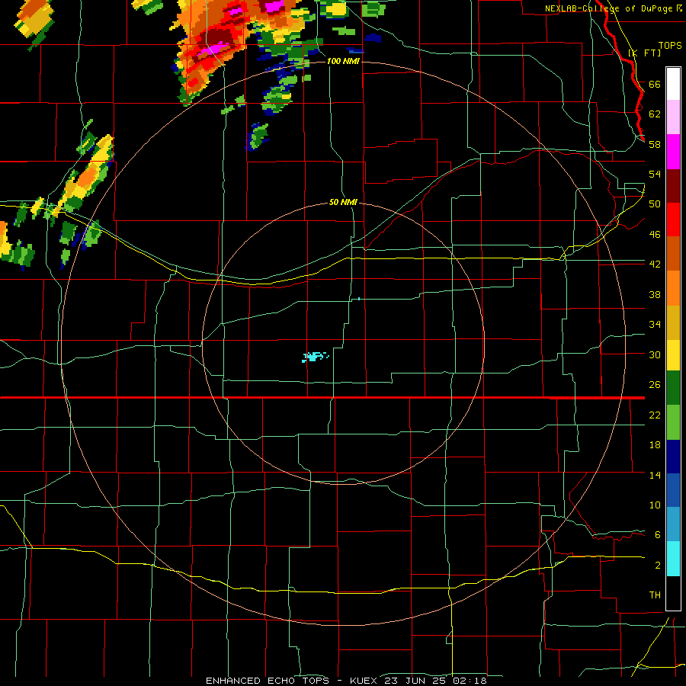Click the '02:18' time stamp
The image size is (686, 686).
coord(470,681)
